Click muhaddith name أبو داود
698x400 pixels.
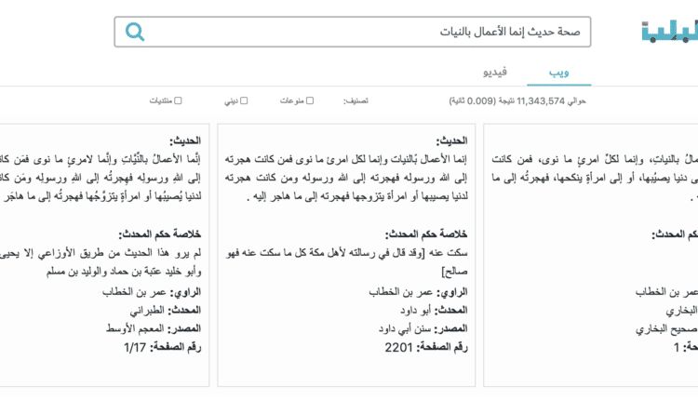tap(415, 310)
